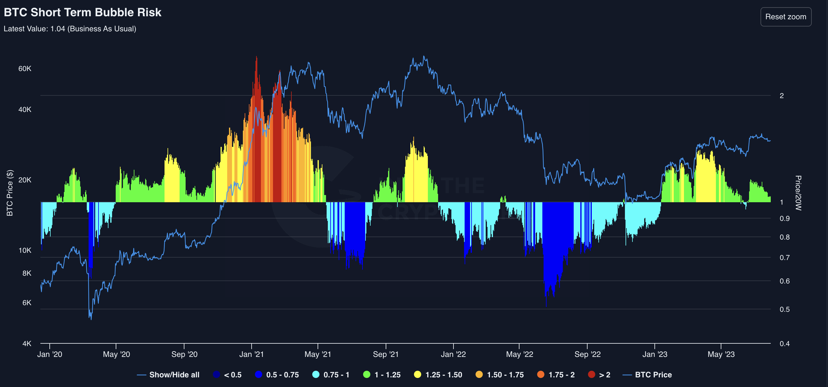Toggle the amber 1.50 - 1.75 legend dot
The width and height of the screenshot is (828, 387).
coord(479,374)
